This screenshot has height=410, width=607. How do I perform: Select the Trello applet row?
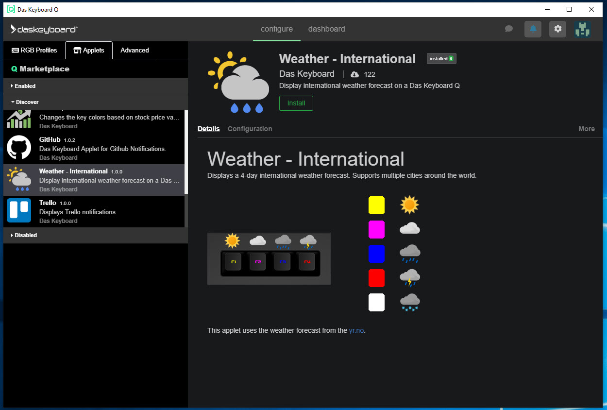tap(94, 211)
